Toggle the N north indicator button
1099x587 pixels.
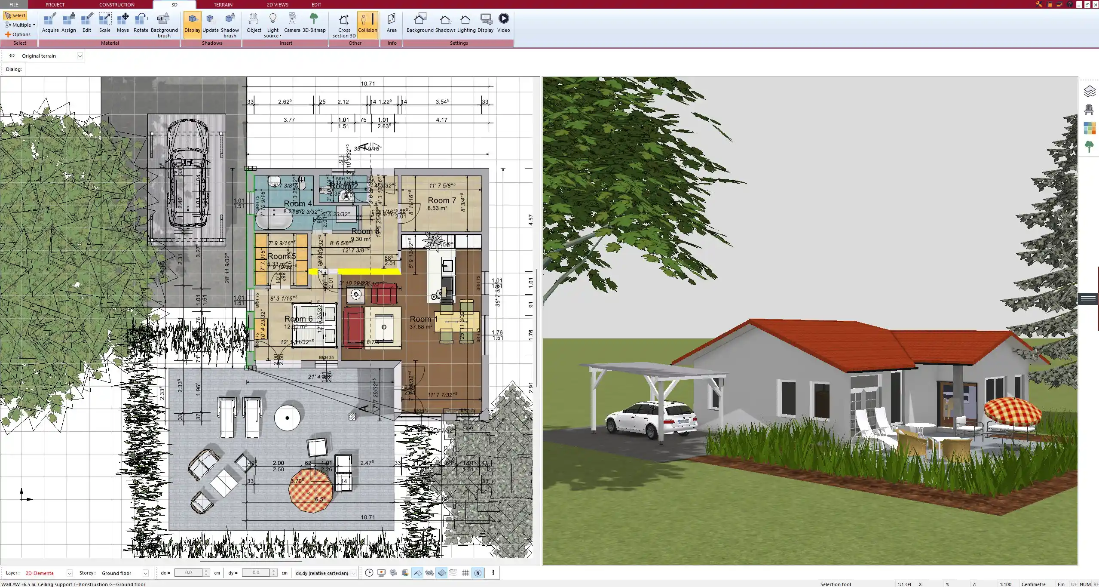click(x=478, y=573)
